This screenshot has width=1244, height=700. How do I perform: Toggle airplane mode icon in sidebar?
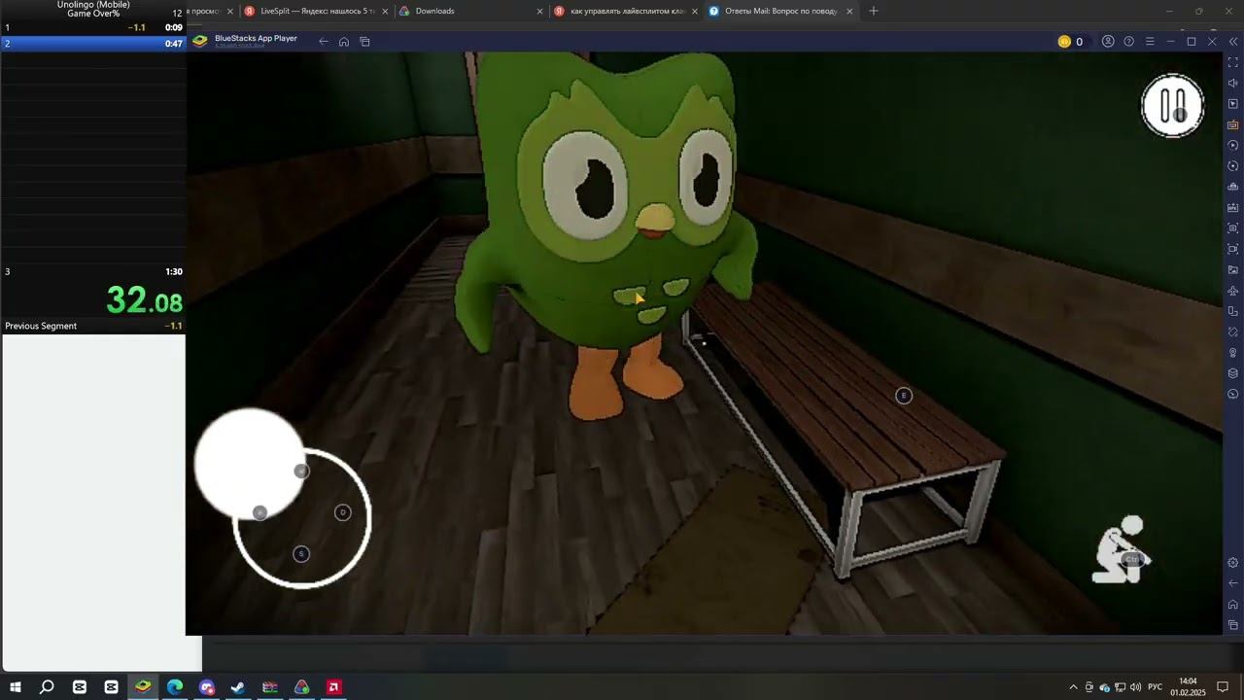1233,291
